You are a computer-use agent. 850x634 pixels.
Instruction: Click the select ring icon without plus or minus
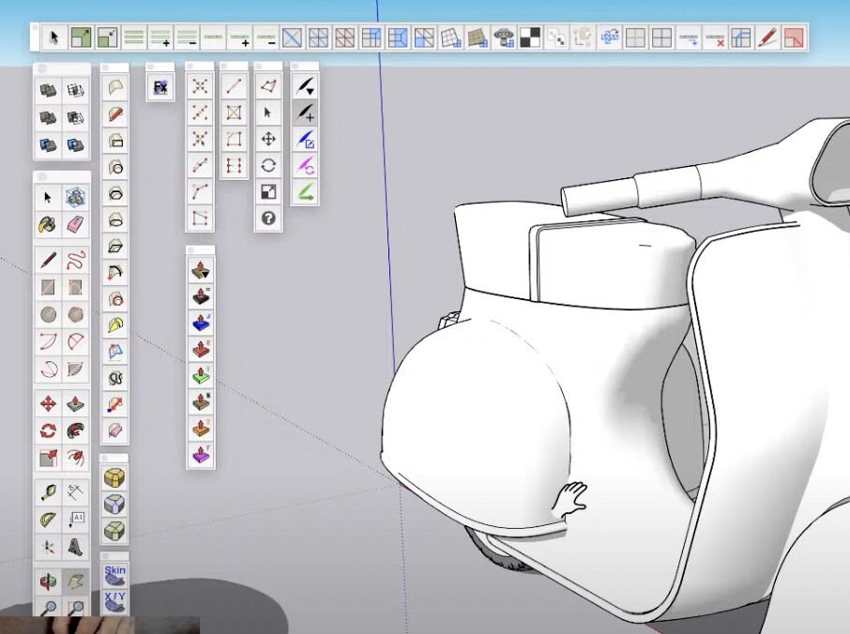point(134,38)
